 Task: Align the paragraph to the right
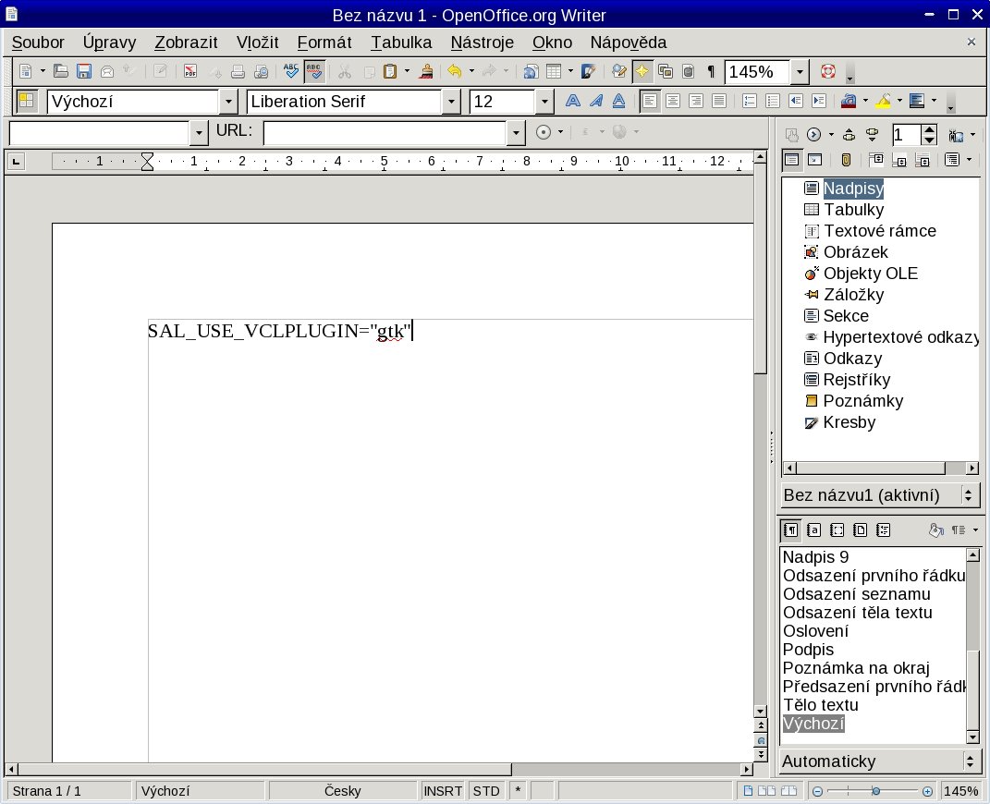pos(696,101)
